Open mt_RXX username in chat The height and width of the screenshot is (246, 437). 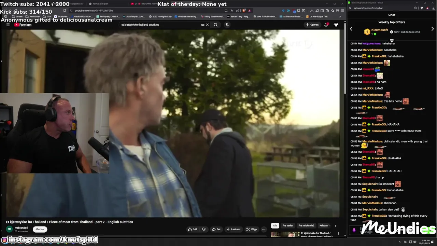coord(368,88)
